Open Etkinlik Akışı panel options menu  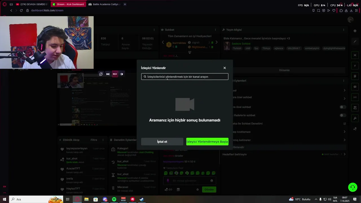tap(103, 140)
